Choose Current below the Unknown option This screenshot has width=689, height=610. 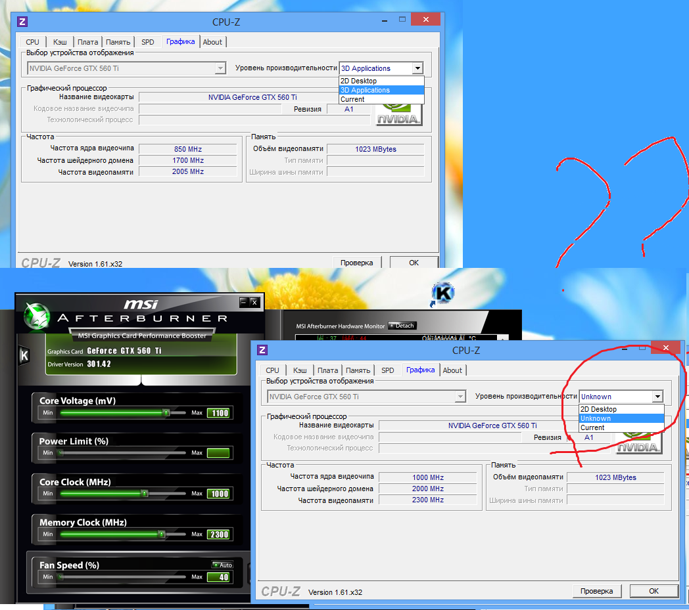tap(621, 427)
